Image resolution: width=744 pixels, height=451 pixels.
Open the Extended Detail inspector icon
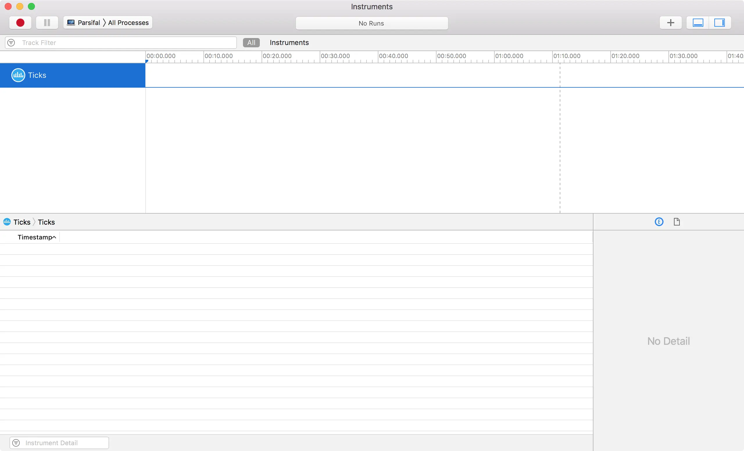pyautogui.click(x=659, y=222)
